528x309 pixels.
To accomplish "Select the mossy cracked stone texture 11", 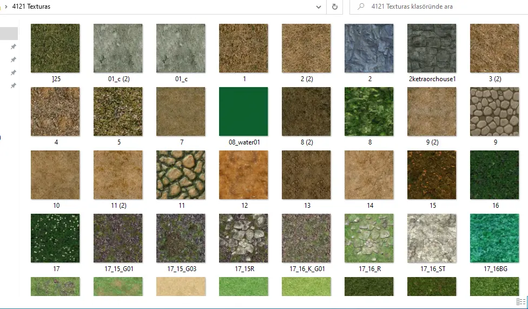I will [181, 175].
